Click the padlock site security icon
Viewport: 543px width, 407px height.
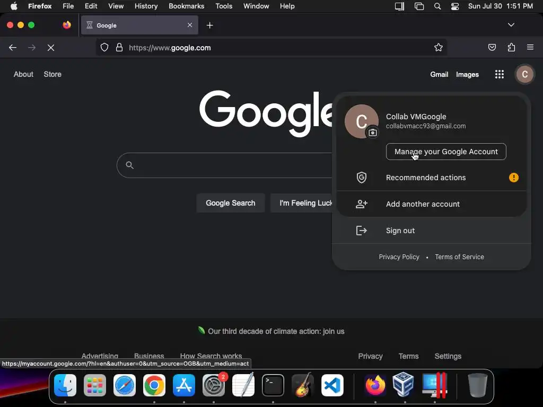click(119, 47)
